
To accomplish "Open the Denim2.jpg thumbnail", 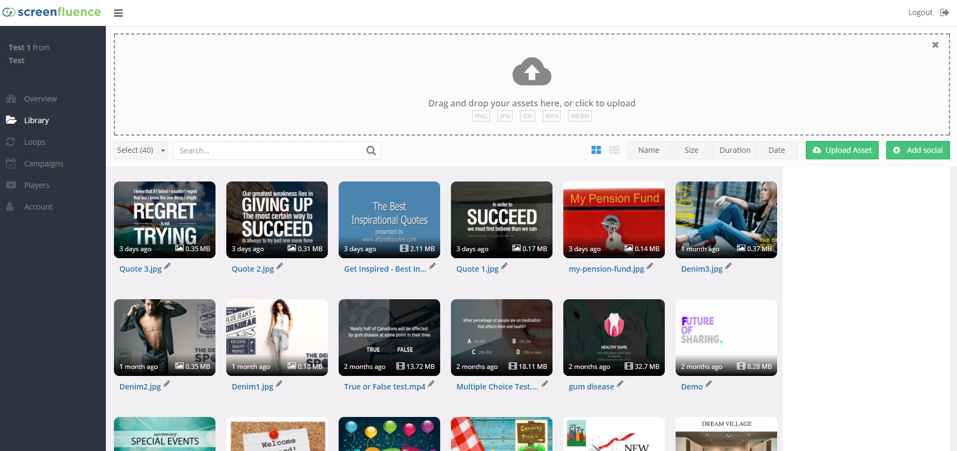I will pyautogui.click(x=165, y=338).
